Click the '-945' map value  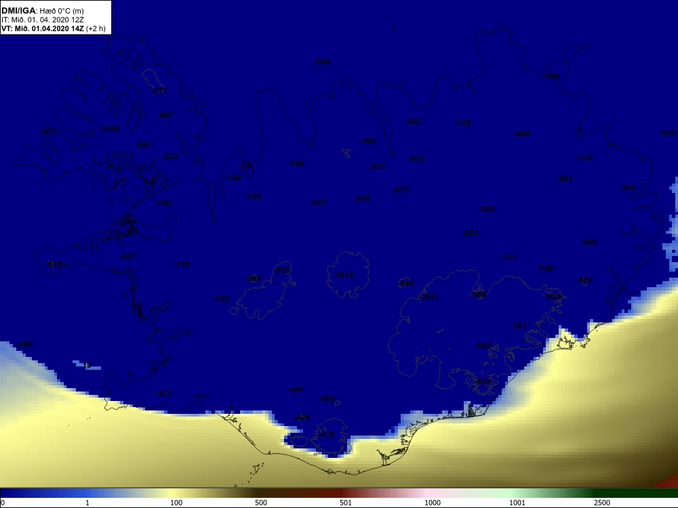click(406, 283)
